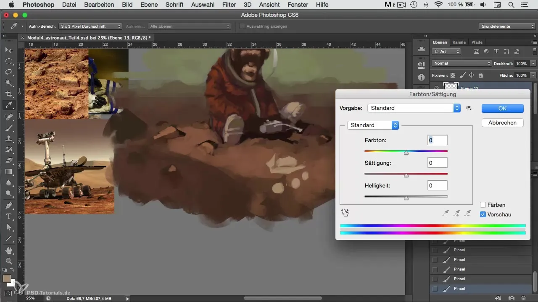538x302 pixels.
Task: Click the camera snapshot icon
Action: click(x=511, y=298)
